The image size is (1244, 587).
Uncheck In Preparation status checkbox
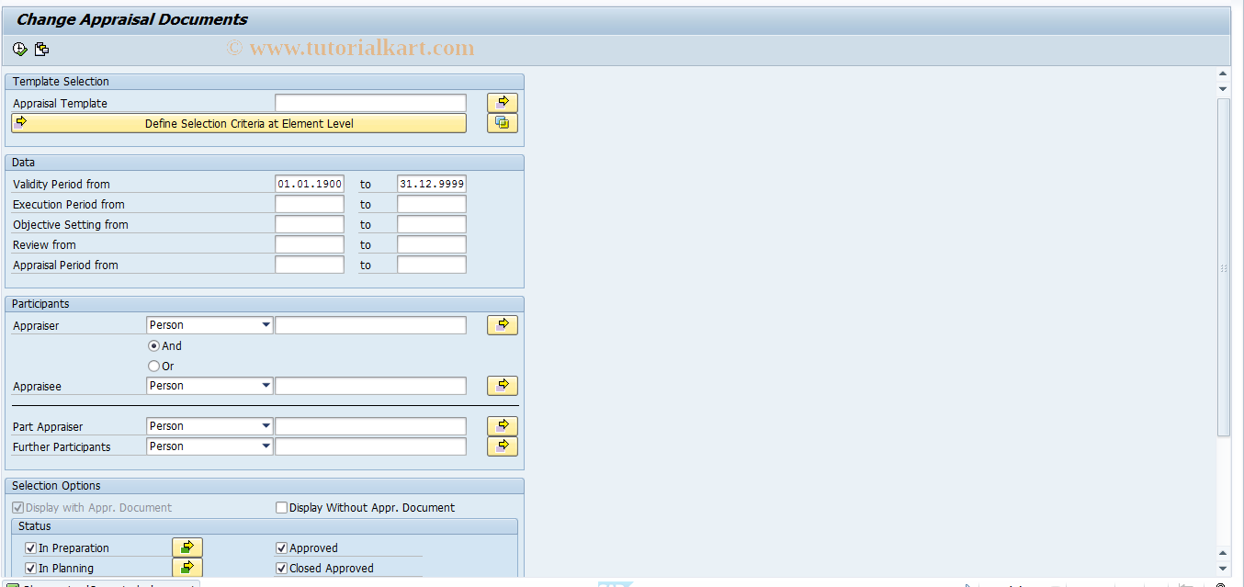click(x=31, y=547)
